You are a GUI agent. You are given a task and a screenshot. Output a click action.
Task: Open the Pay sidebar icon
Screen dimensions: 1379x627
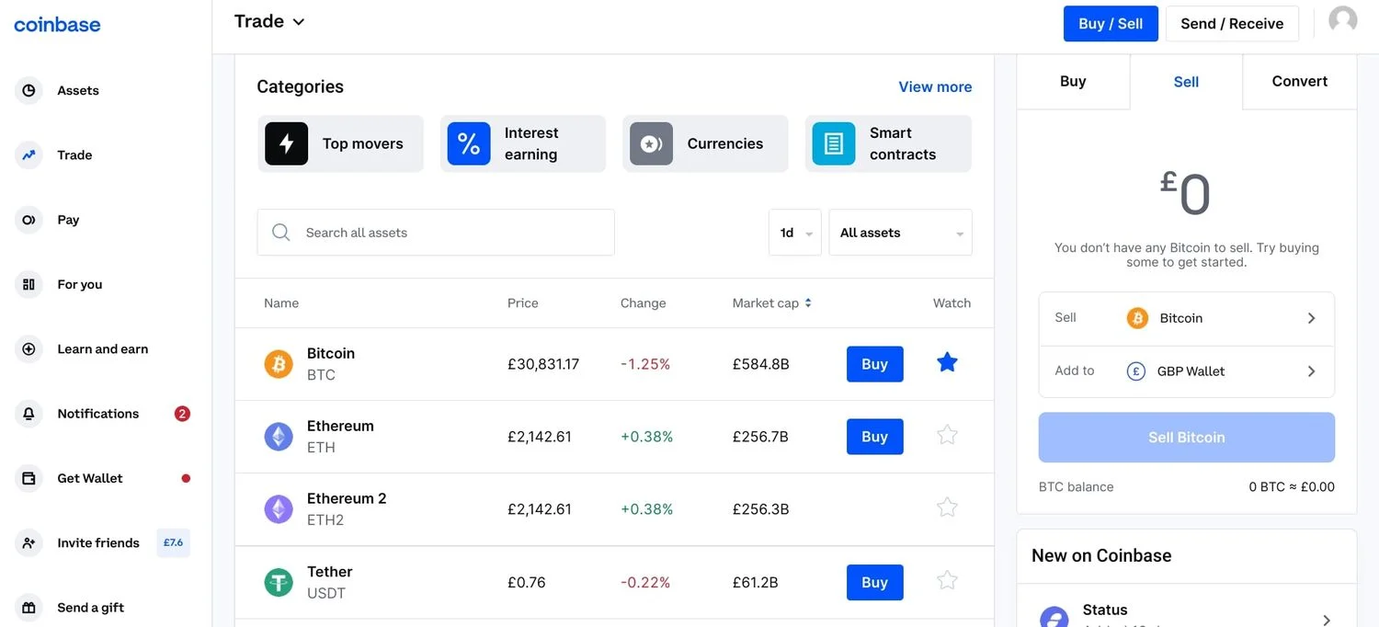point(28,220)
